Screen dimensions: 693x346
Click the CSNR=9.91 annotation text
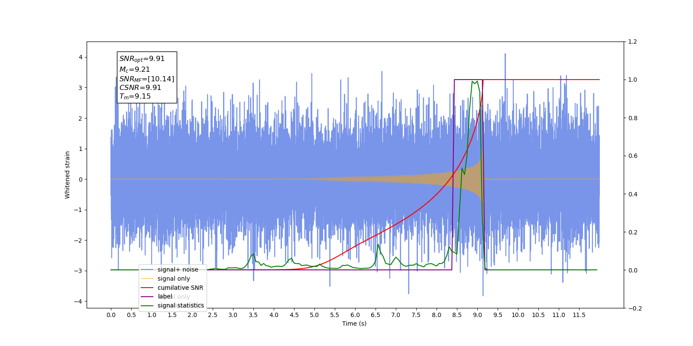140,87
